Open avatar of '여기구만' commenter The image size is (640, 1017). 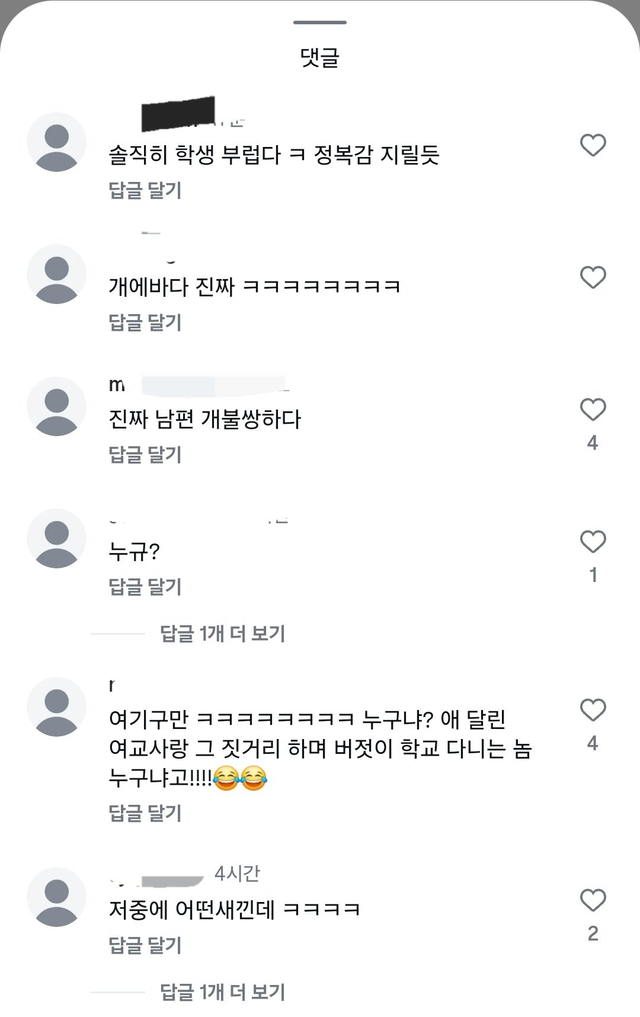pyautogui.click(x=57, y=706)
